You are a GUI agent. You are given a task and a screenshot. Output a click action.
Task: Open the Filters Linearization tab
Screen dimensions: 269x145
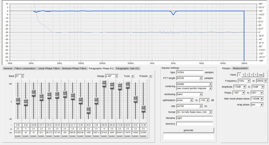click(x=25, y=68)
